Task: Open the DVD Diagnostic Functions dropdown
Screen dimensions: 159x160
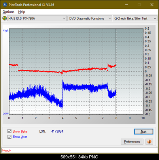Action: coord(90,19)
